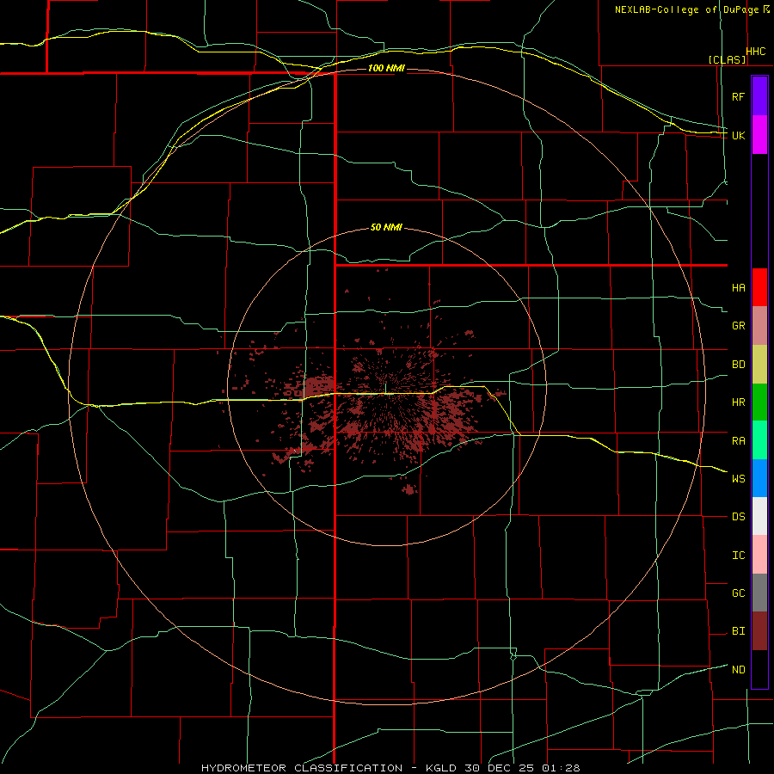Click the HR legend label

coord(739,402)
